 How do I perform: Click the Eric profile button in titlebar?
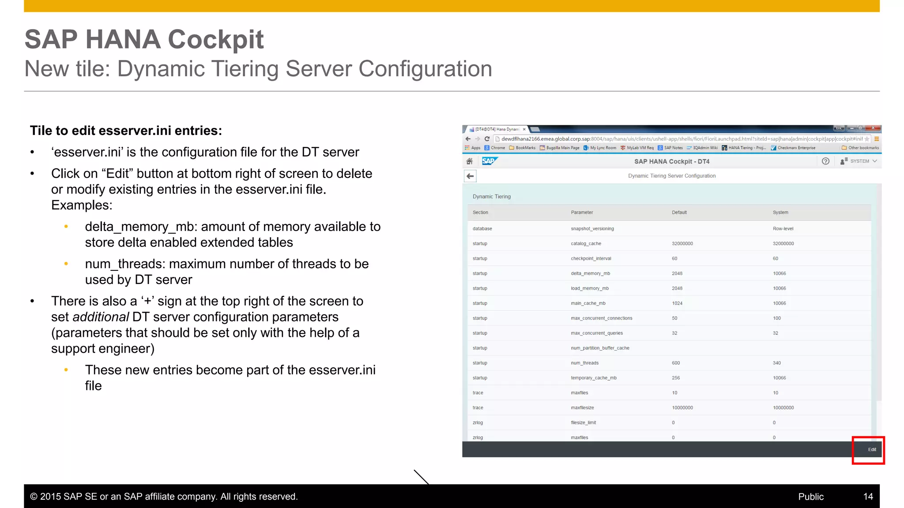coord(839,128)
